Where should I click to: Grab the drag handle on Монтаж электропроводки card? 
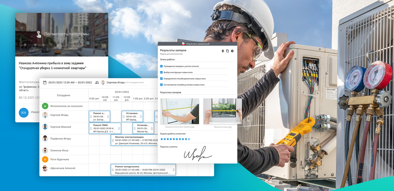(113, 140)
